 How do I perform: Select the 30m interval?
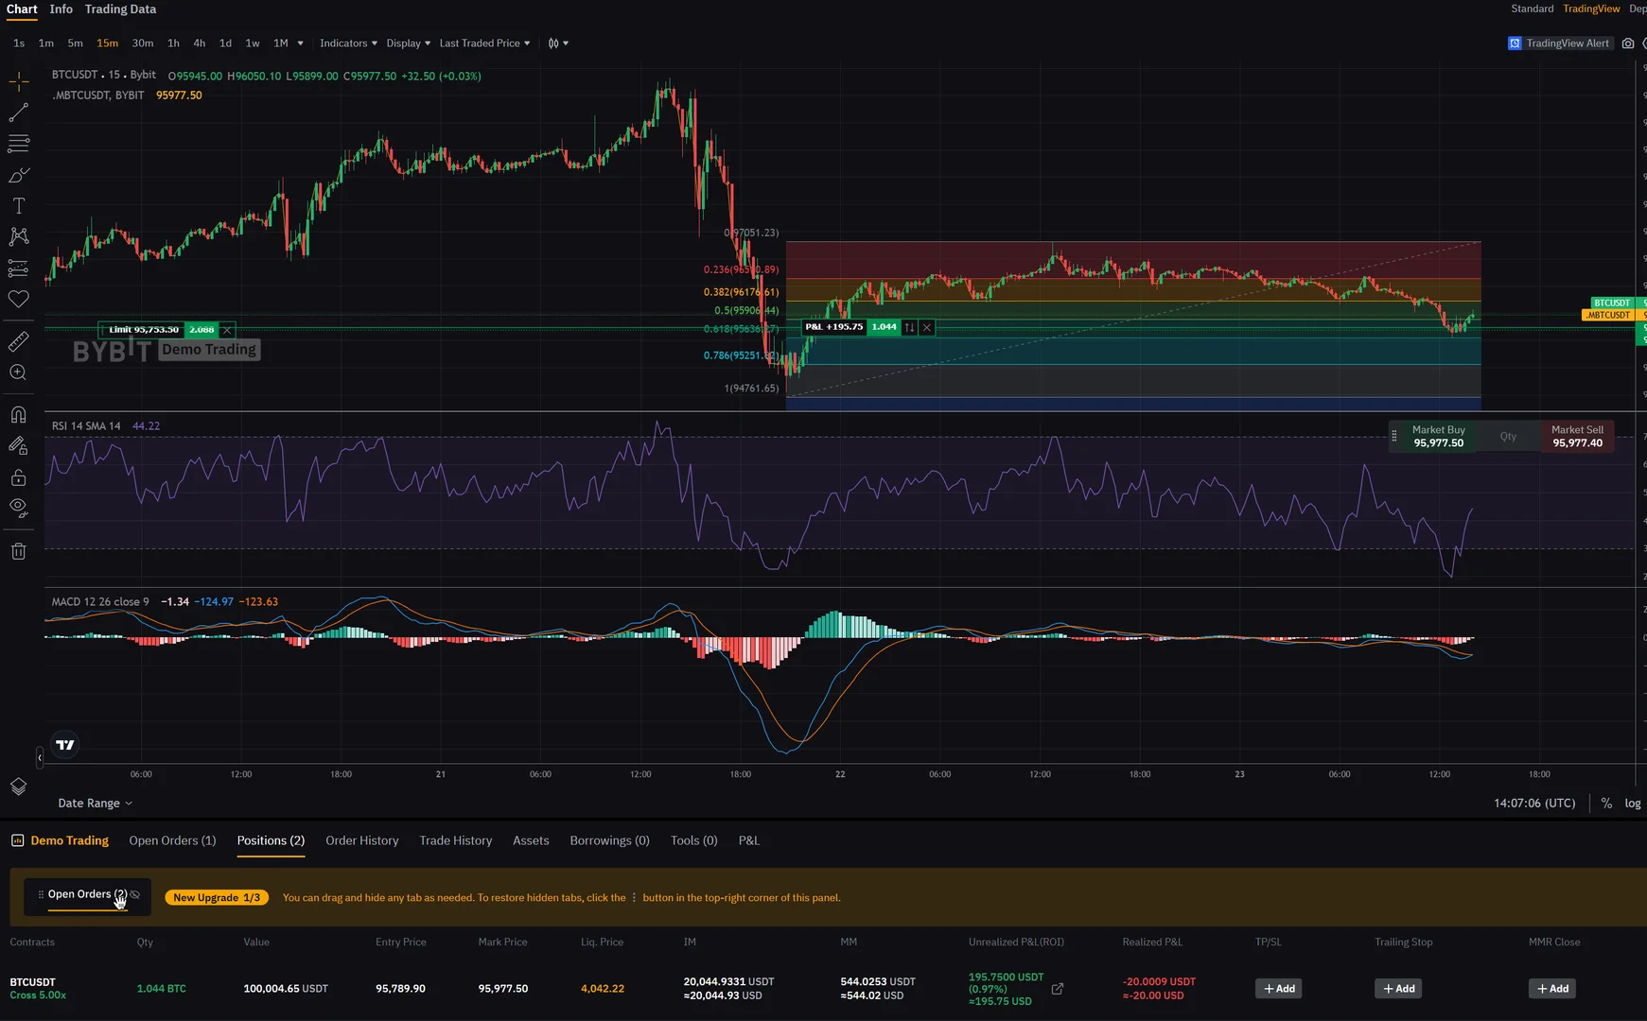[x=143, y=43]
